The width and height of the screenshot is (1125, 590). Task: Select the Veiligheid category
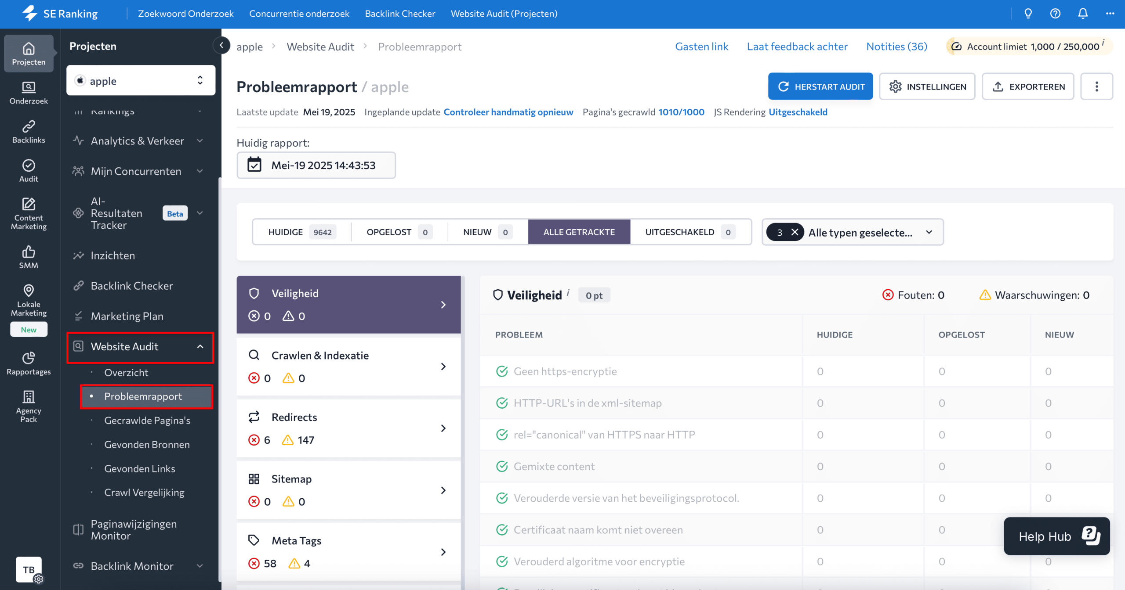point(348,305)
